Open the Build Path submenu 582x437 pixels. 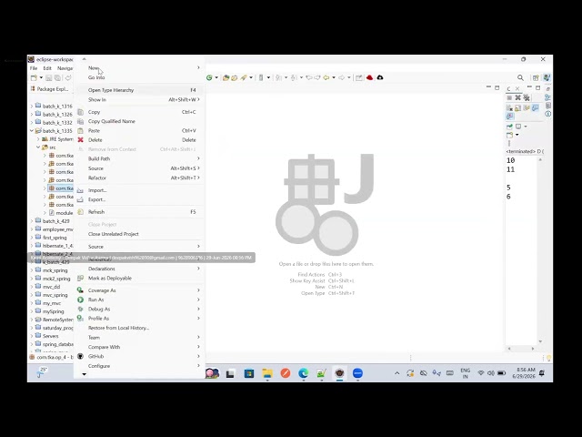pyautogui.click(x=140, y=158)
